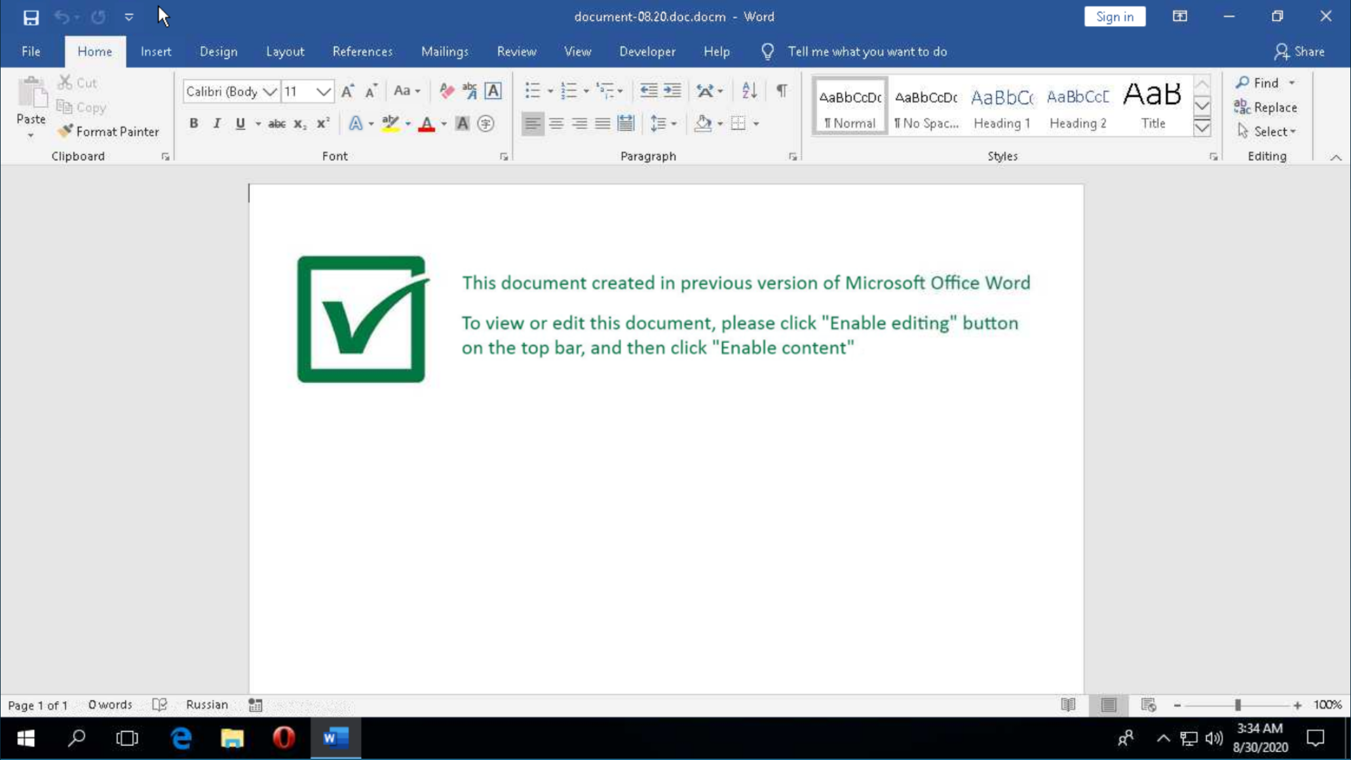Click the Save icon in the title bar
1351x760 pixels.
tap(31, 17)
